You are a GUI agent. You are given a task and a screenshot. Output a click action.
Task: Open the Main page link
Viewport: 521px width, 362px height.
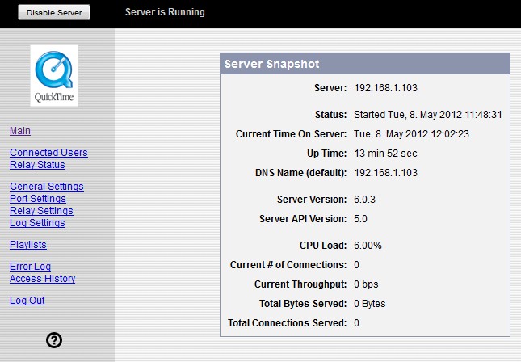pos(20,131)
